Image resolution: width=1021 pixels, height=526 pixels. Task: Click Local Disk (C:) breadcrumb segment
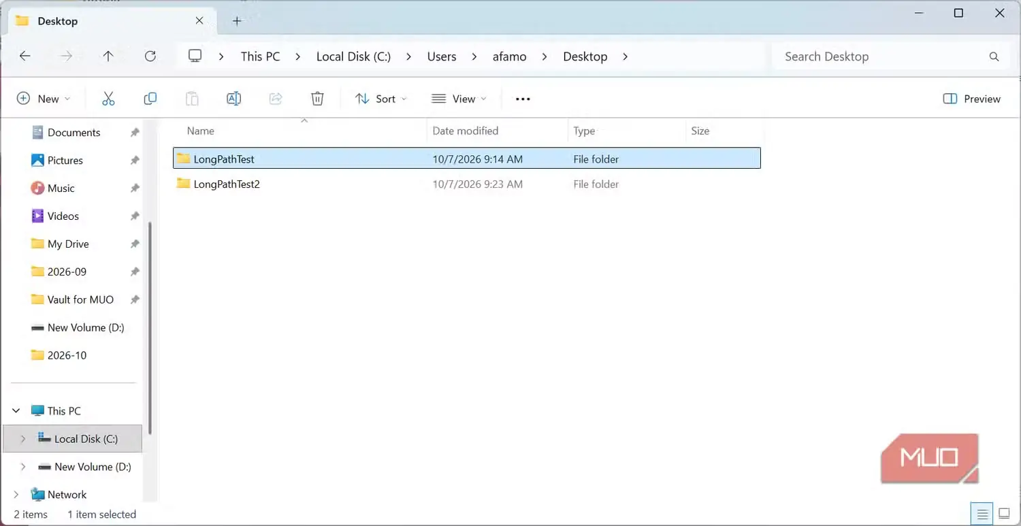[x=353, y=56]
